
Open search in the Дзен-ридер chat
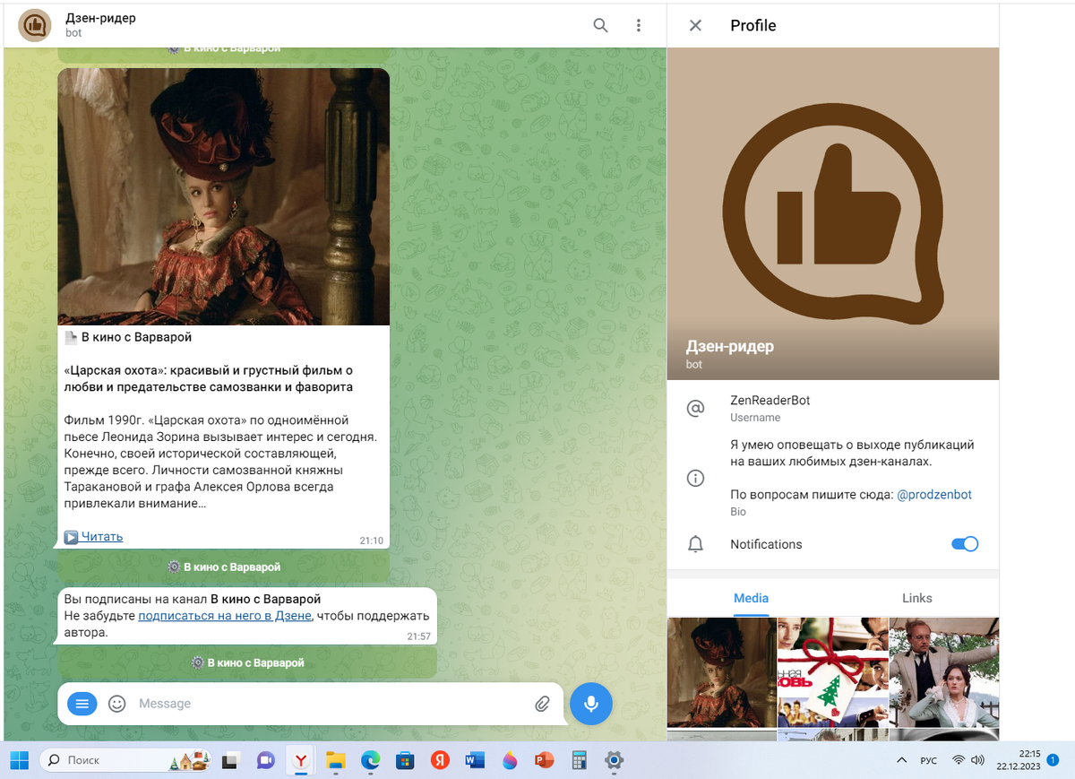click(601, 25)
